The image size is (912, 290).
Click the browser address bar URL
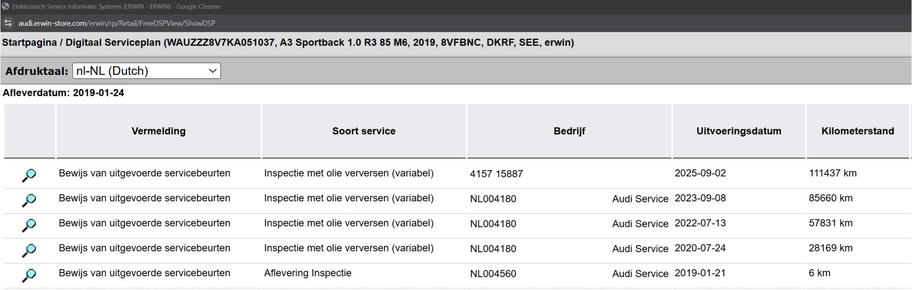pyautogui.click(x=117, y=23)
